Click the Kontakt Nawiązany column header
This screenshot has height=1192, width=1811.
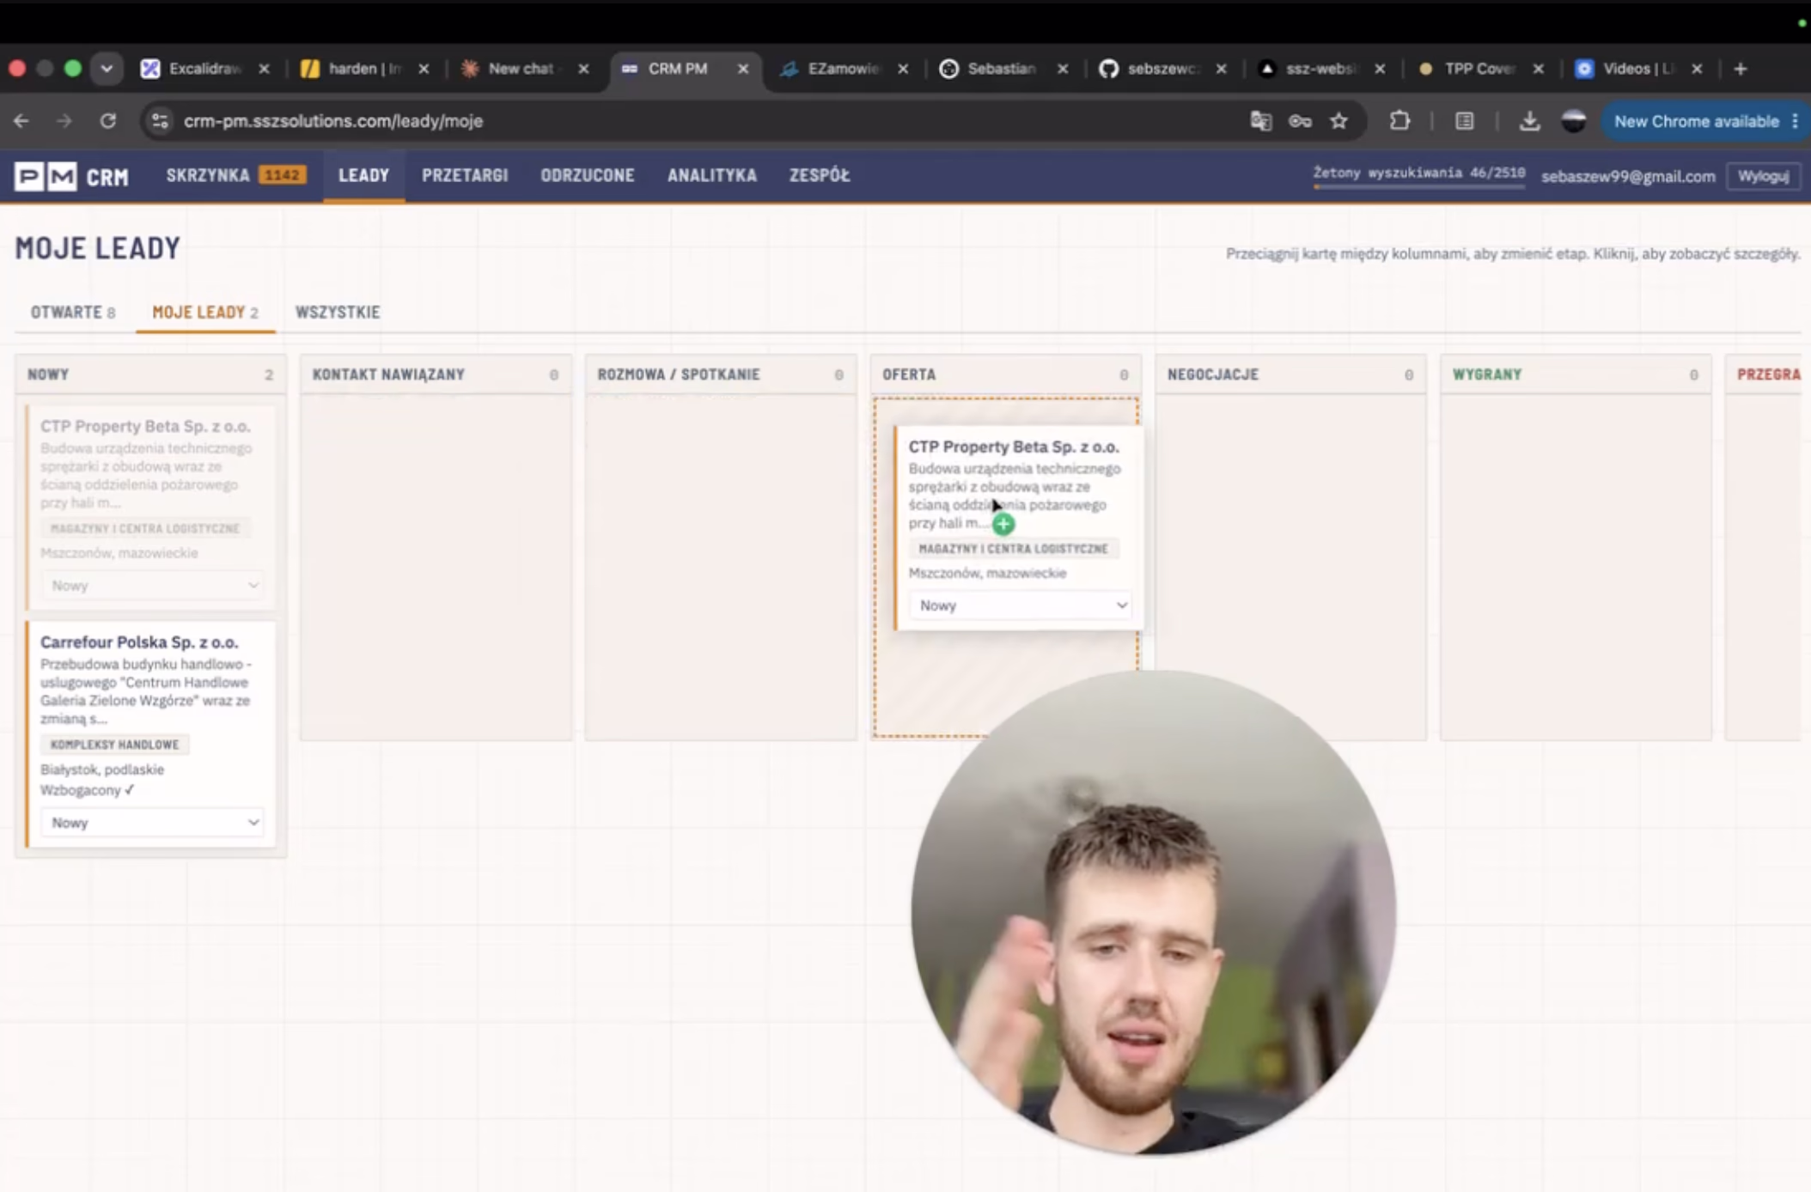click(x=436, y=374)
